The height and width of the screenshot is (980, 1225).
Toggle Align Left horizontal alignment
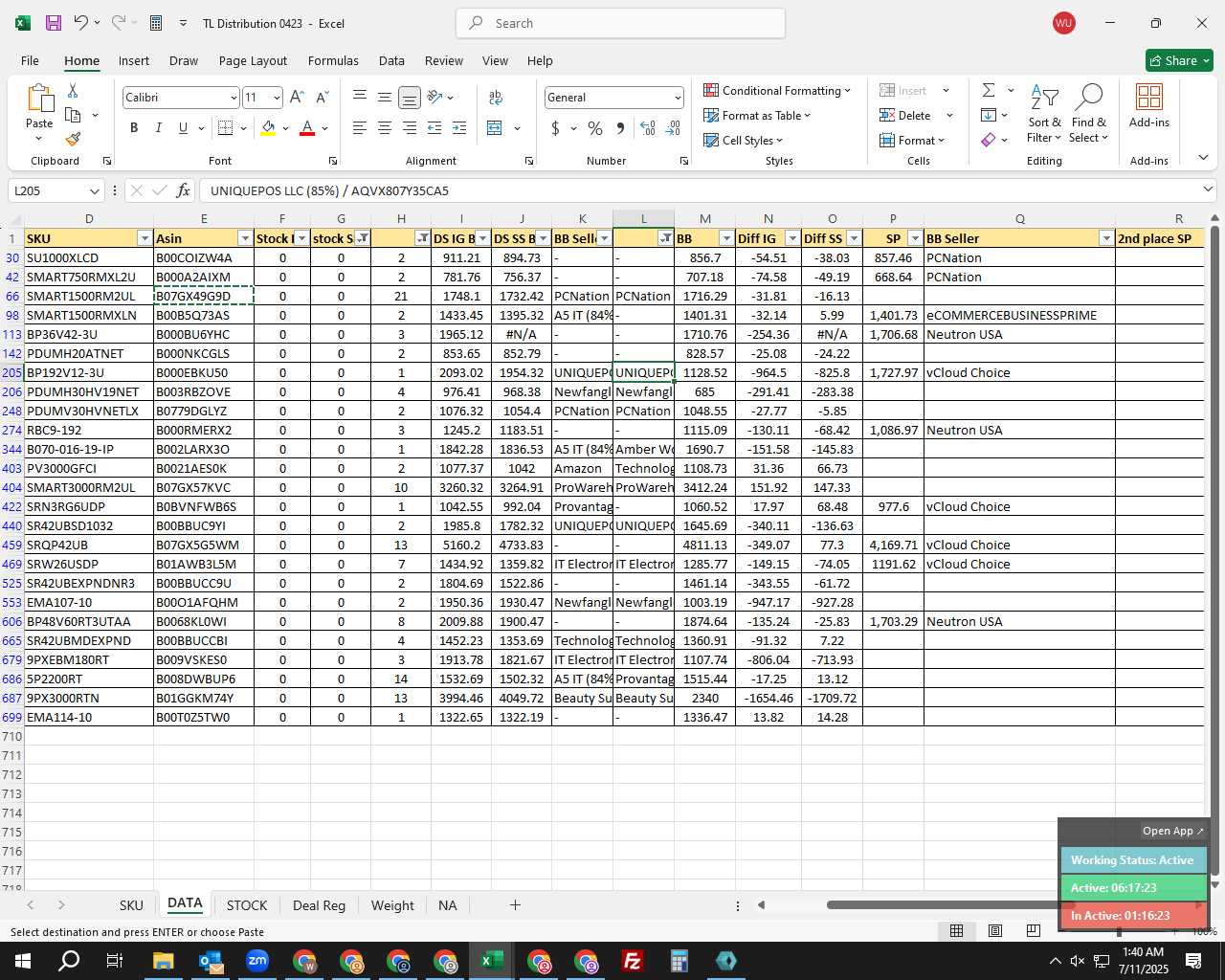pos(360,128)
